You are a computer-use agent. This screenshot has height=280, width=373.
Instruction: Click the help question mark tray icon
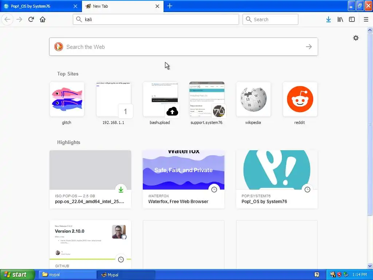click(317, 275)
